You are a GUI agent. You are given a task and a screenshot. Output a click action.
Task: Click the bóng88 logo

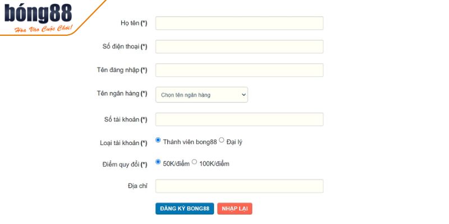38,17
